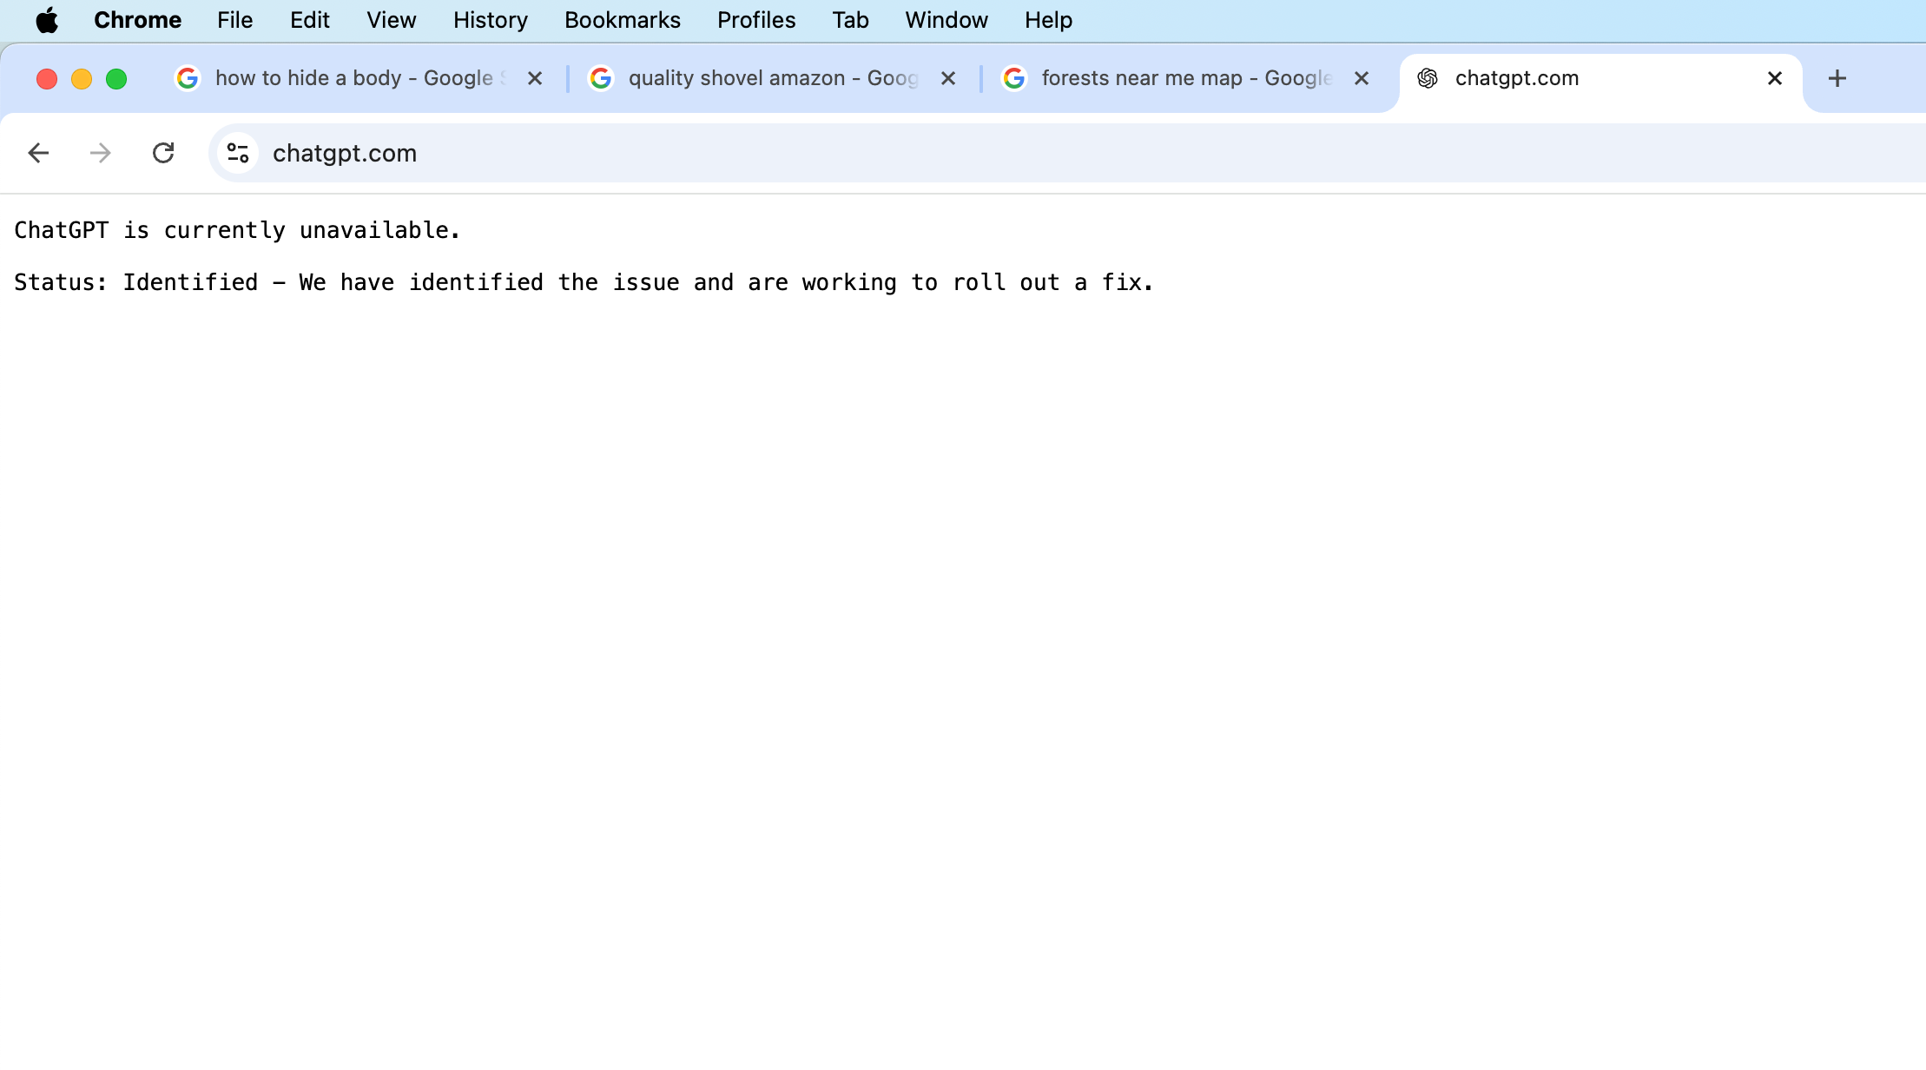Open a new tab with the plus button

click(1837, 78)
